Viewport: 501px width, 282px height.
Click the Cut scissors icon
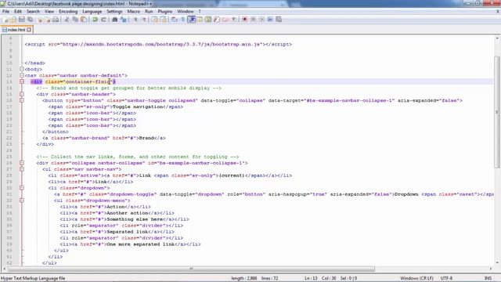tap(67, 20)
